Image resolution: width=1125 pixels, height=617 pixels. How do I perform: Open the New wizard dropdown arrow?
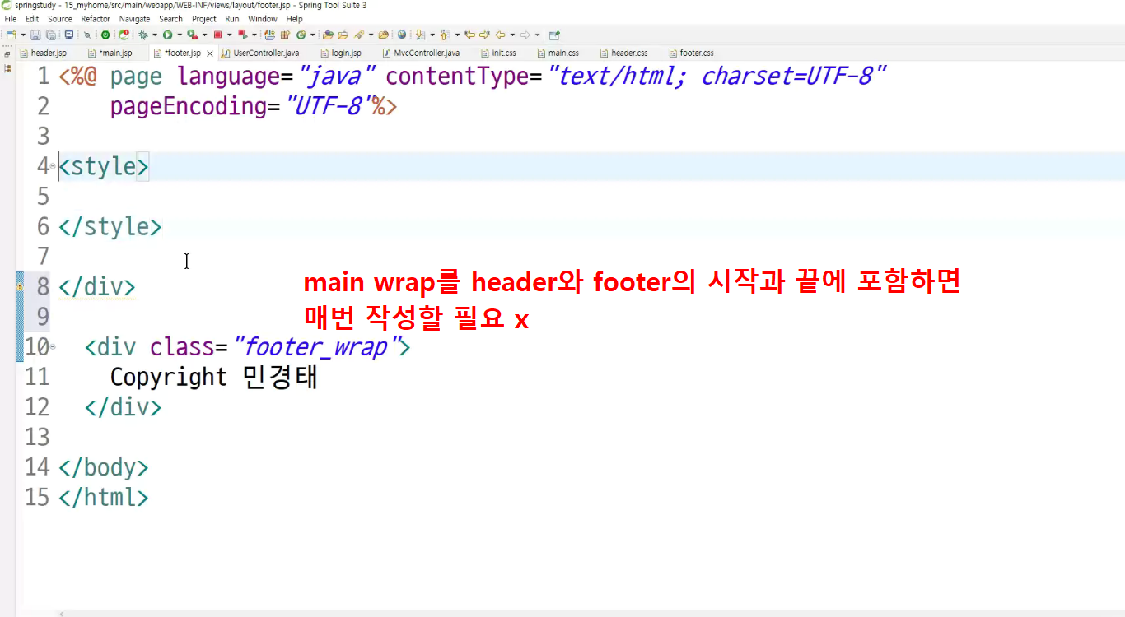pos(22,35)
